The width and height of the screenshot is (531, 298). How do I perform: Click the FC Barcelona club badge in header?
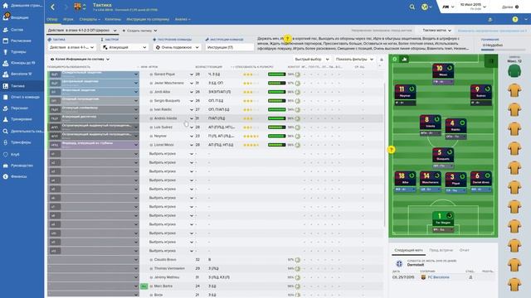point(78,7)
